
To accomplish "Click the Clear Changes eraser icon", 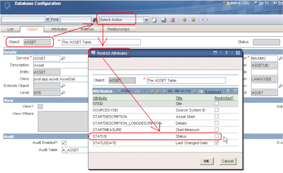I will [173, 20].
